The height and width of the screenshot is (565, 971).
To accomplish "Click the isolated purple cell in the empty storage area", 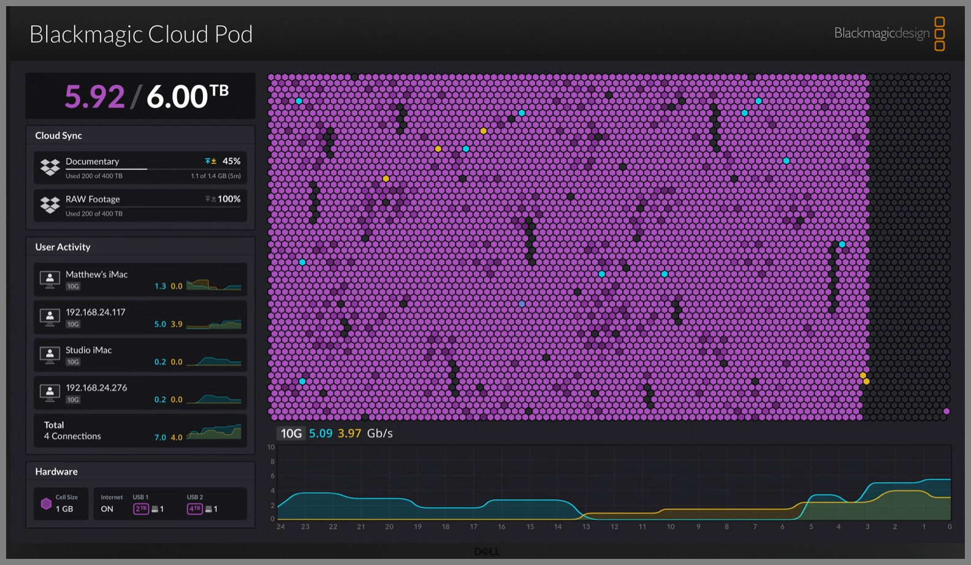I will [946, 411].
